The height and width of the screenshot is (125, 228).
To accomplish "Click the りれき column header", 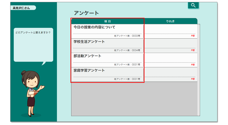I will point(170,21).
